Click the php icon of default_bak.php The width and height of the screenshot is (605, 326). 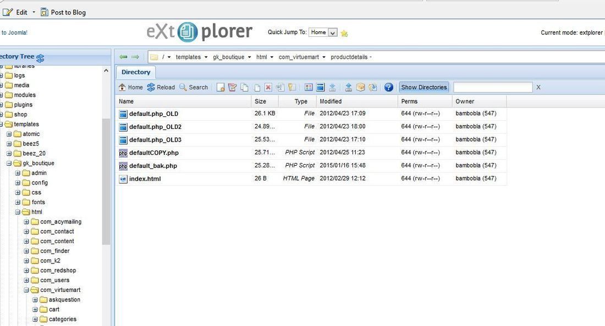click(123, 166)
